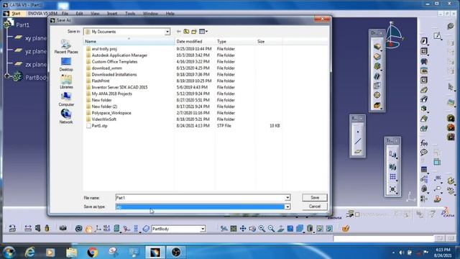This screenshot has height=259, width=460.
Task: Open Libraries in the sidebar
Action: [x=66, y=81]
